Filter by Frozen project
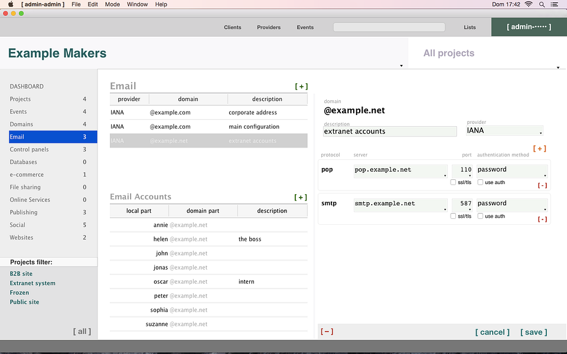Image resolution: width=567 pixels, height=354 pixels. pos(19,293)
